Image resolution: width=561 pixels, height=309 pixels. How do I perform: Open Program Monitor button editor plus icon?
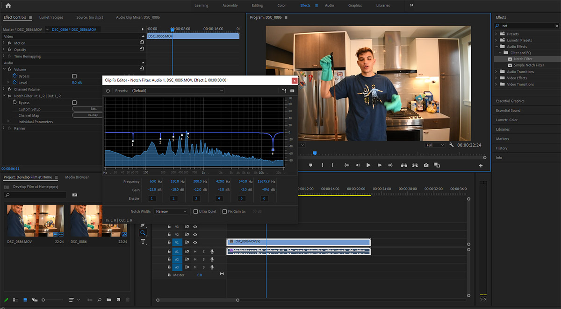click(x=481, y=166)
